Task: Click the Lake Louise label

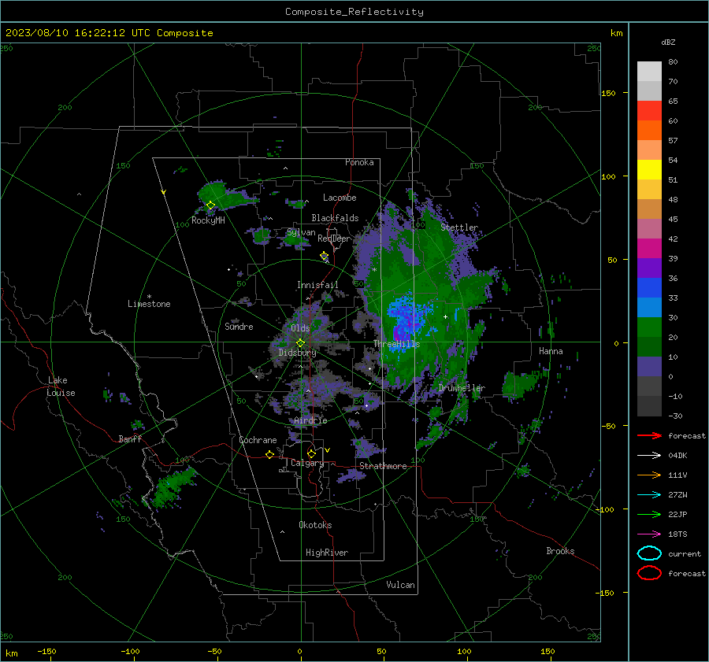Action: coord(61,386)
